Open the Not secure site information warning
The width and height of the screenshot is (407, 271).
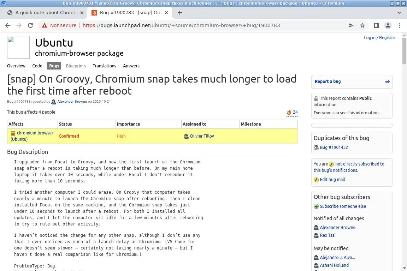[x=59, y=25]
